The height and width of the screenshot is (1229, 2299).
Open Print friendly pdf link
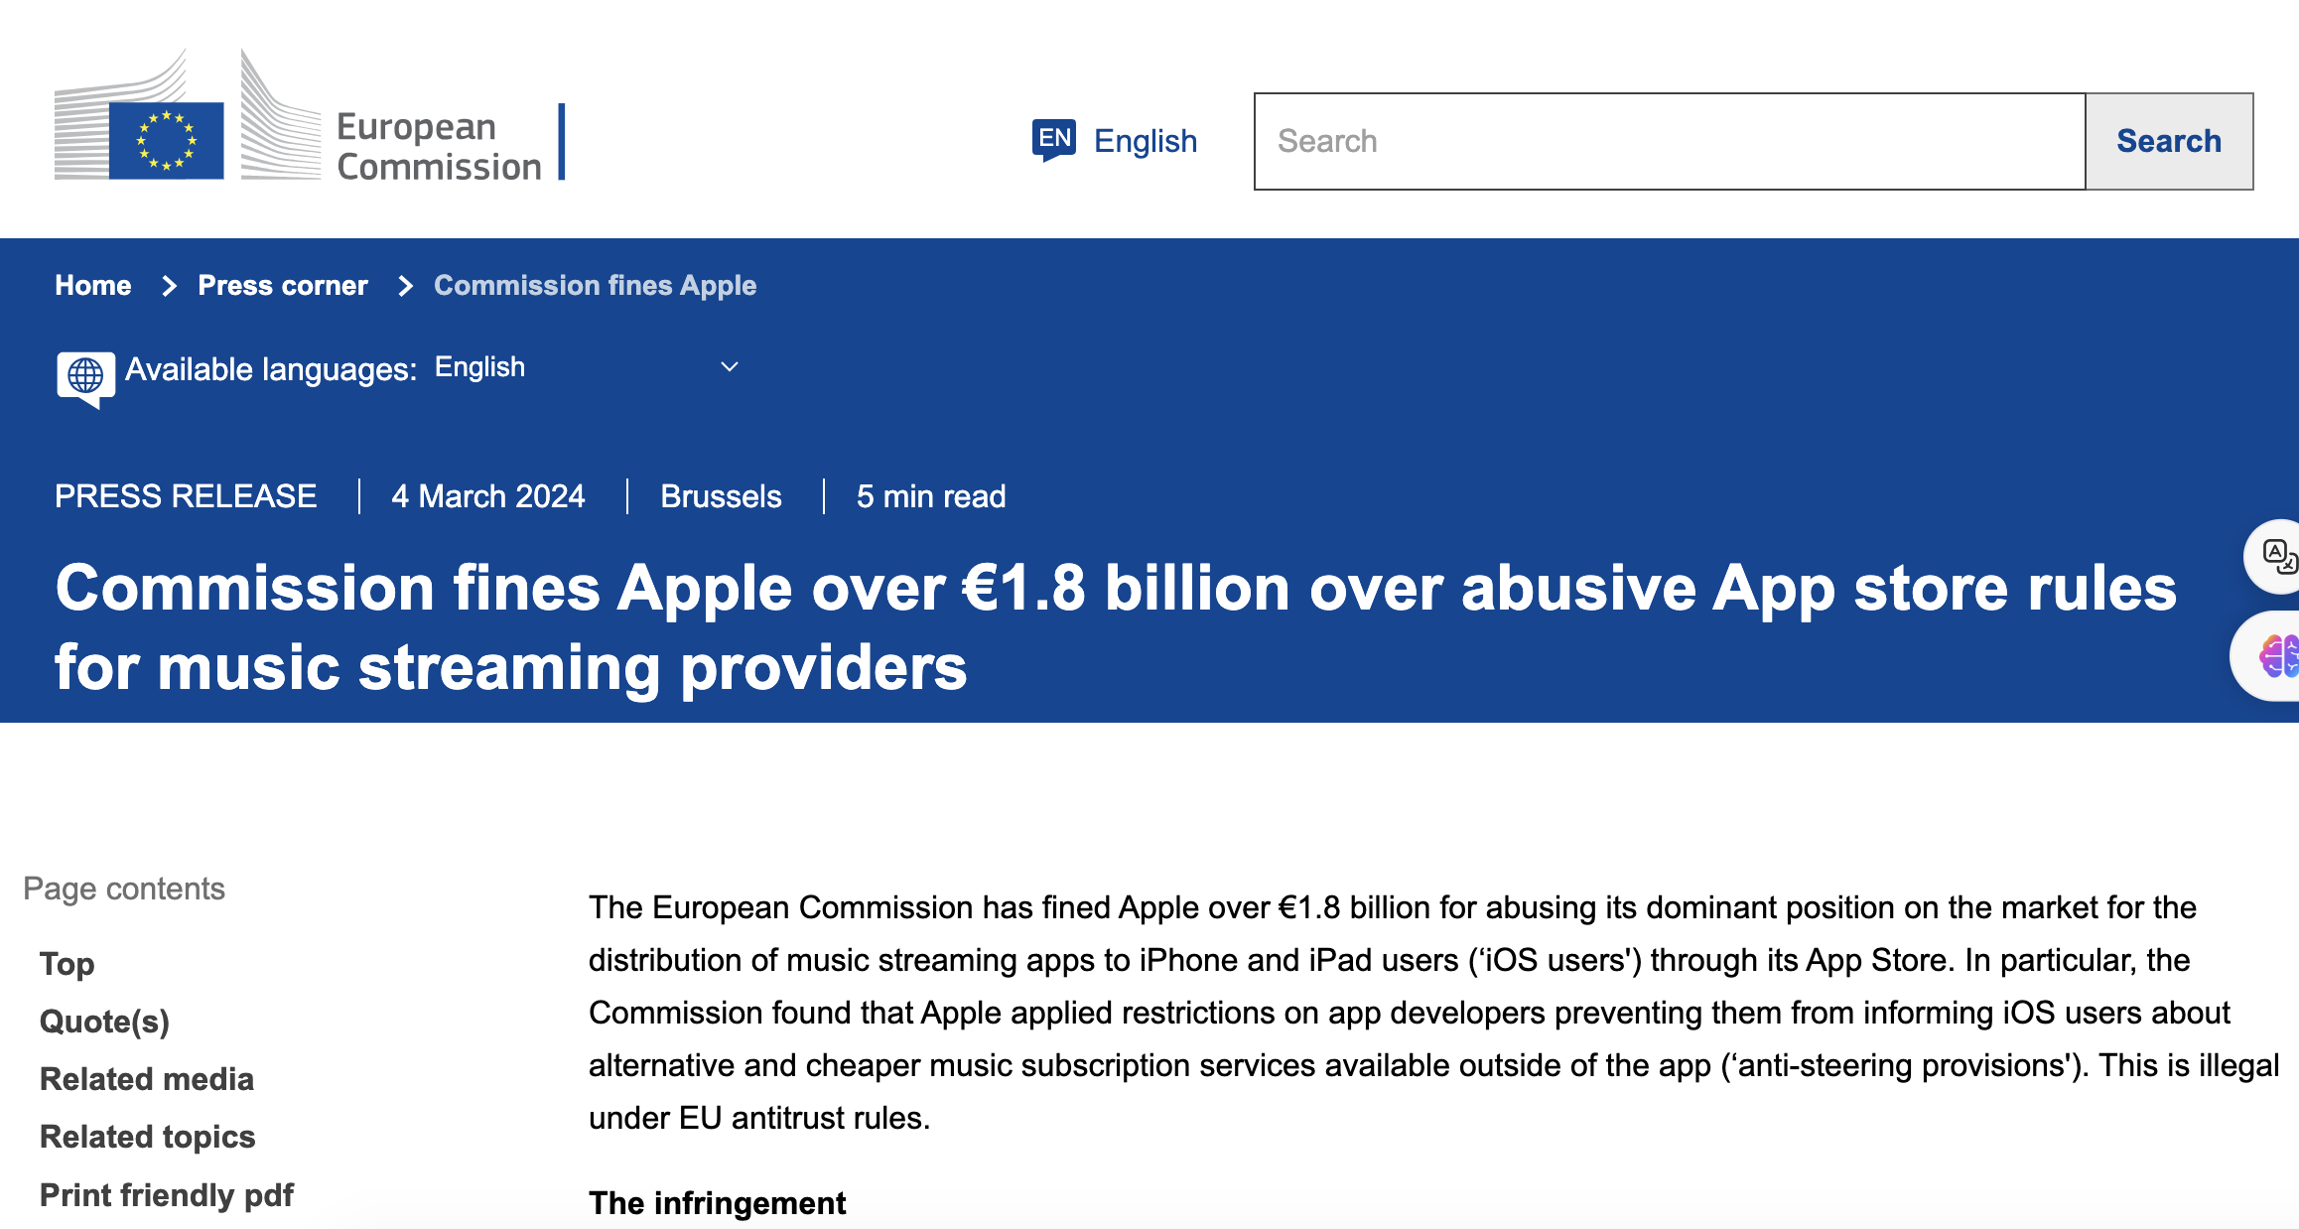tap(166, 1195)
